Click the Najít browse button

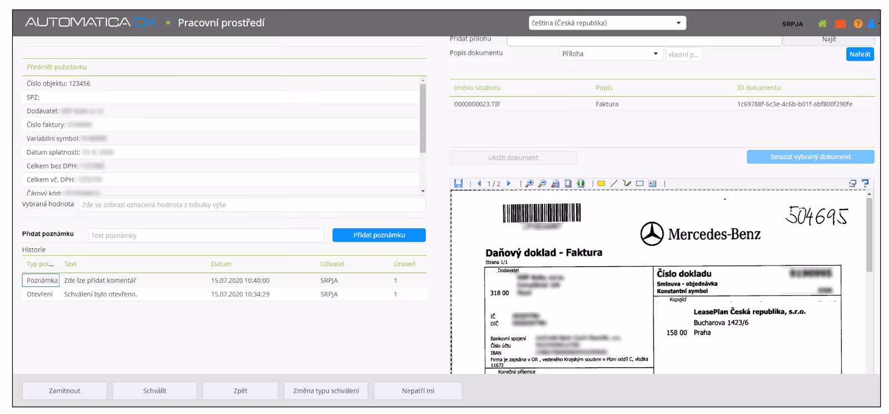829,40
